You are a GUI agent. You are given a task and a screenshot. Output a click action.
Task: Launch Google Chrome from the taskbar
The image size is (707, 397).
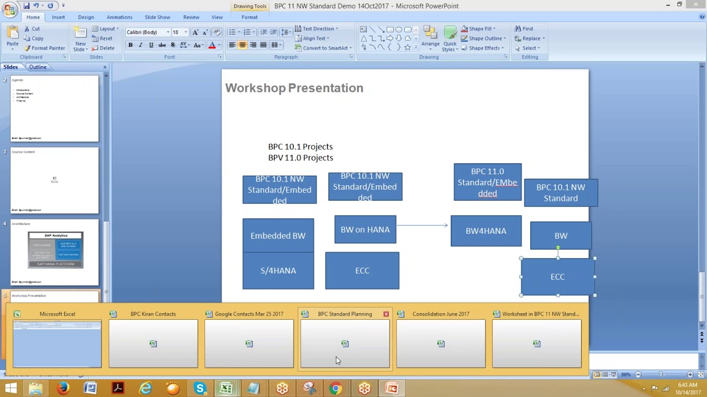(x=335, y=389)
